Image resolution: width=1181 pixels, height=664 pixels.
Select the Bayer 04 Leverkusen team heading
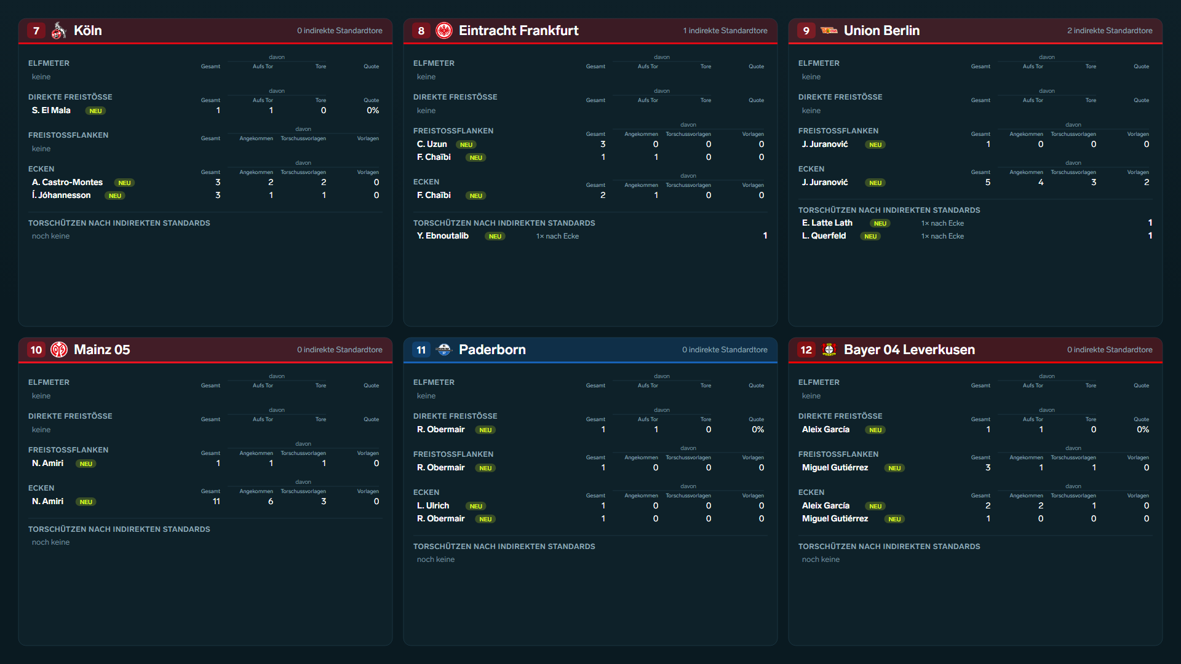click(909, 350)
